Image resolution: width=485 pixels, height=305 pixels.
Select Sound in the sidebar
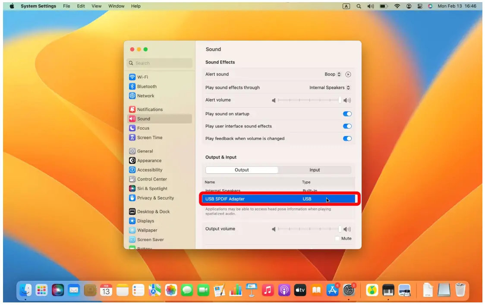(160, 119)
